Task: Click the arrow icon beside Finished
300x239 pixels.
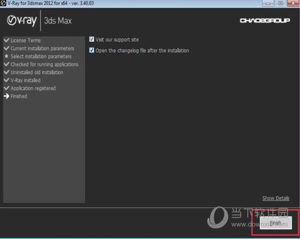Action: (7, 96)
